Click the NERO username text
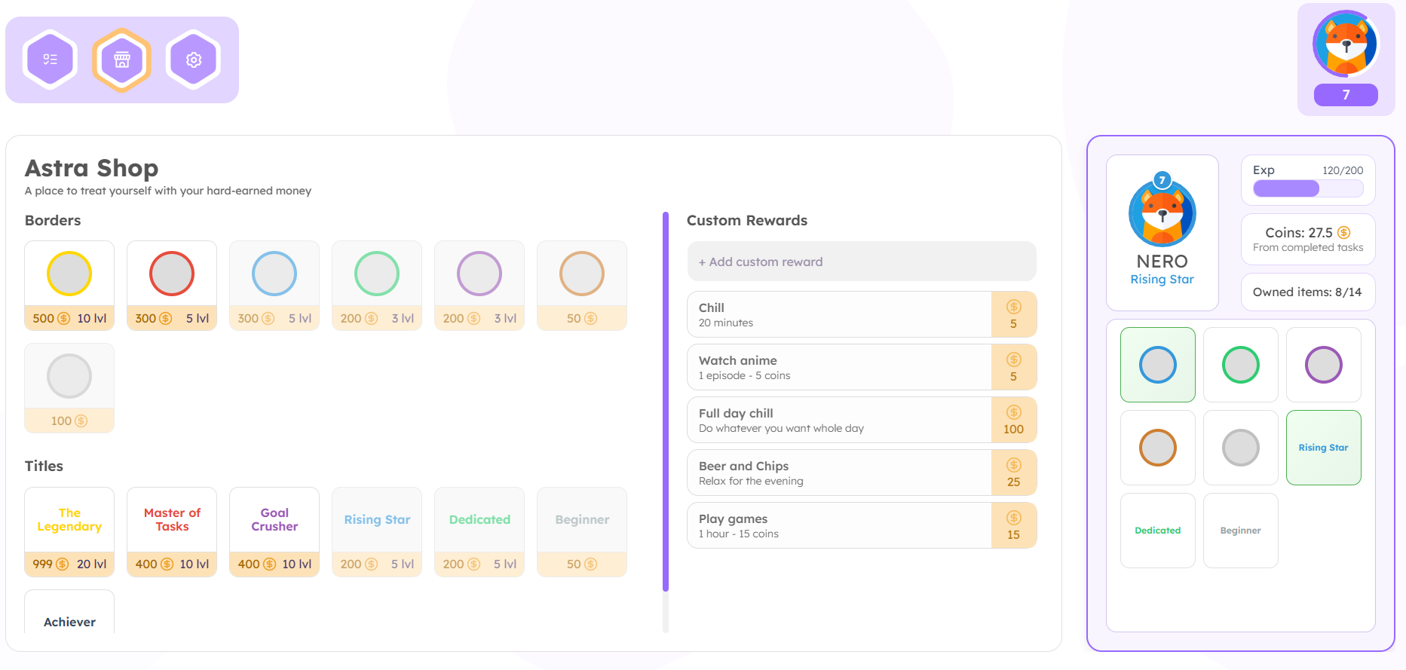The image size is (1406, 670). click(x=1162, y=262)
